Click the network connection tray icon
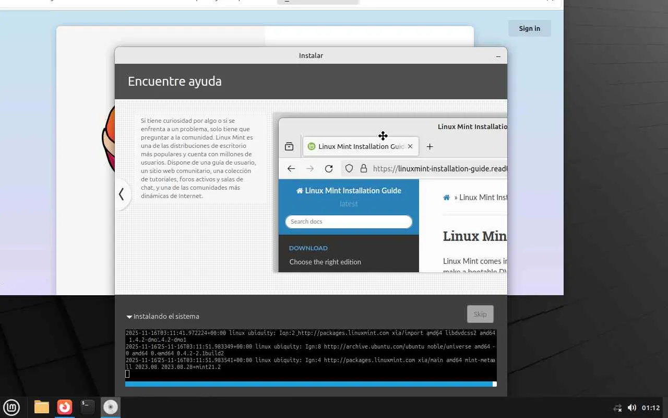Image resolution: width=668 pixels, height=418 pixels. (617, 408)
